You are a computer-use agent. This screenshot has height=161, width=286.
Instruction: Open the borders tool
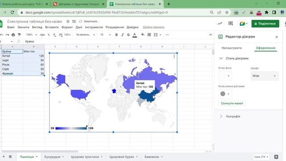pyautogui.click(x=149, y=35)
